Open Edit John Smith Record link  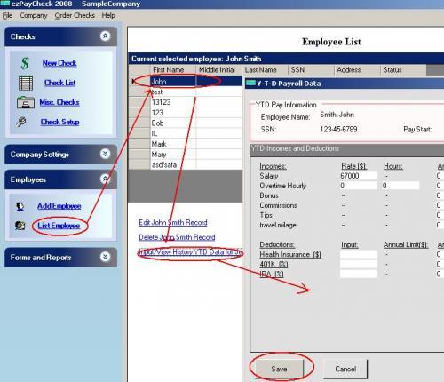[173, 223]
